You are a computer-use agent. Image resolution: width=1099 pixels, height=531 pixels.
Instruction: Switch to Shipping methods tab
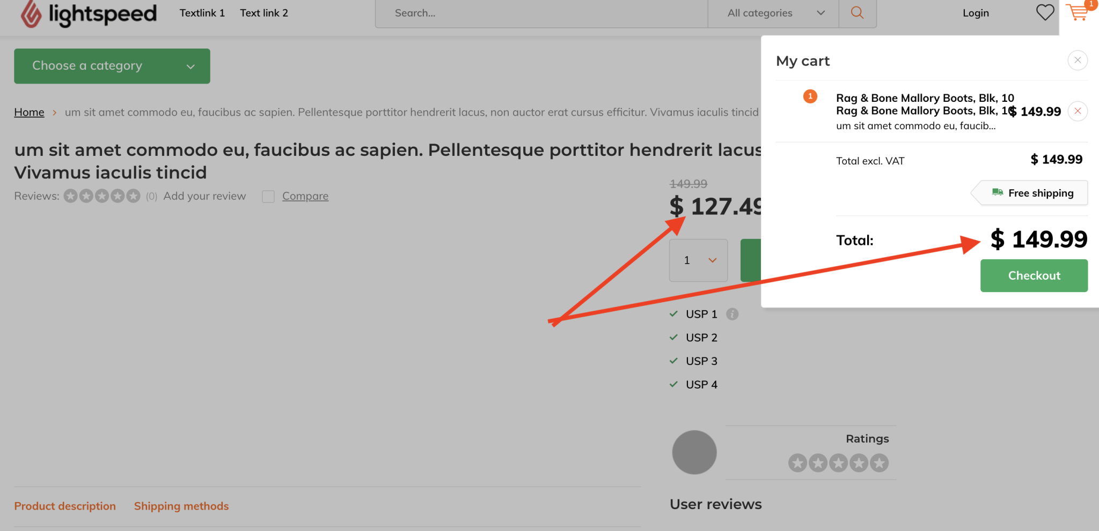tap(181, 506)
